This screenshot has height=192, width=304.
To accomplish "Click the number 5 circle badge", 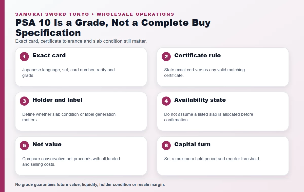I will pos(24,146).
